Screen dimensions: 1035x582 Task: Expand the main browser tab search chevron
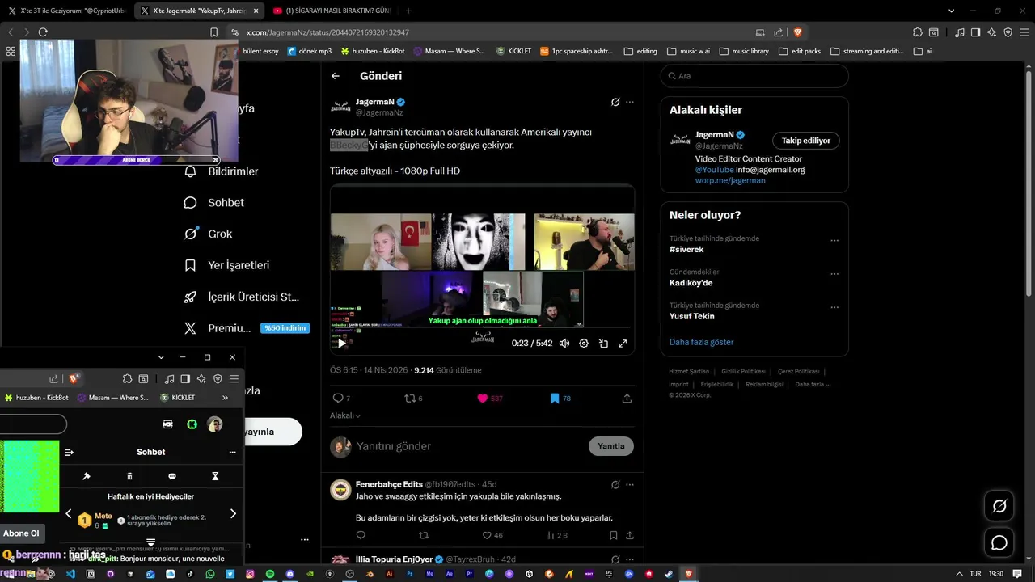point(952,11)
